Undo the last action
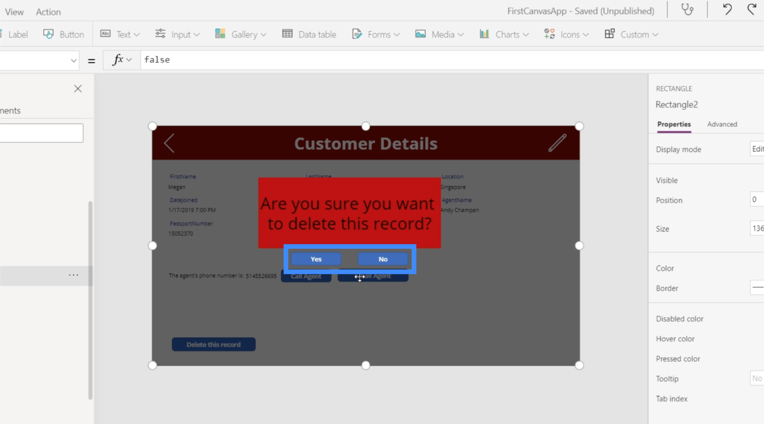Viewport: 764px width, 424px height. click(x=727, y=10)
